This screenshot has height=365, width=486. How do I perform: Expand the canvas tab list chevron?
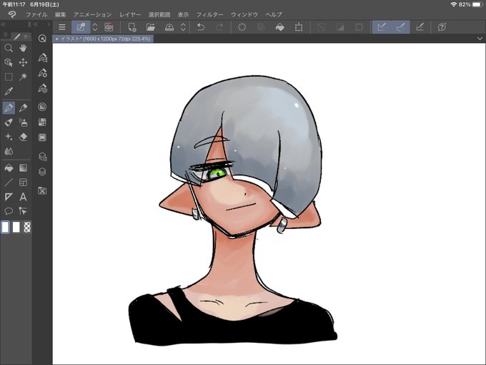coord(480,39)
